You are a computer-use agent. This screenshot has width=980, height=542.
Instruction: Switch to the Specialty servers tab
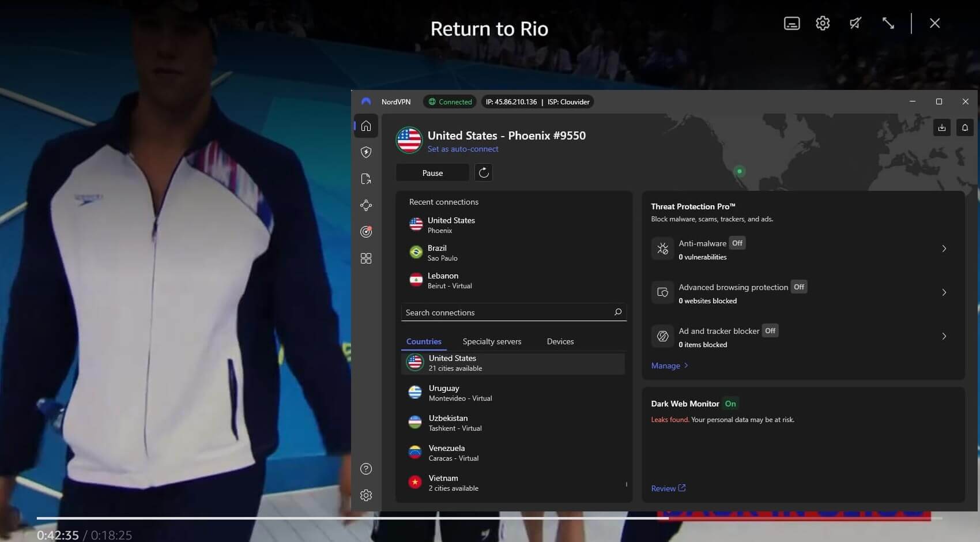[492, 342]
